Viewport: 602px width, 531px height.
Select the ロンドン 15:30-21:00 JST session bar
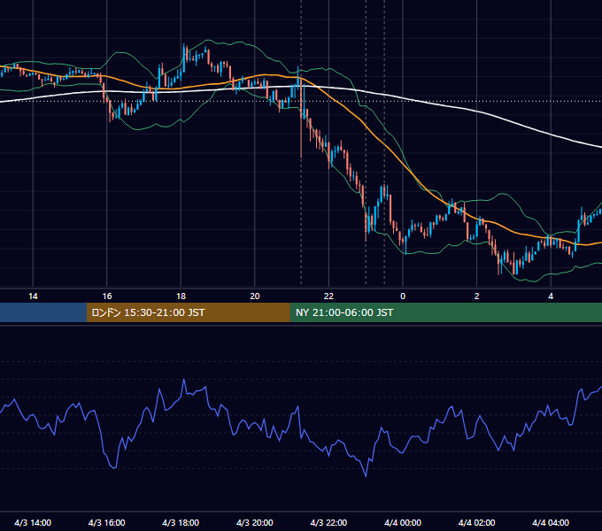point(188,312)
